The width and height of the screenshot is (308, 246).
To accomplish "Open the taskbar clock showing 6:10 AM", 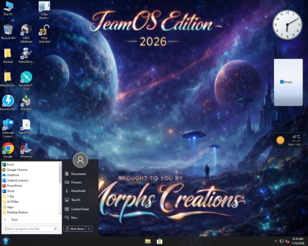I will tap(298, 241).
